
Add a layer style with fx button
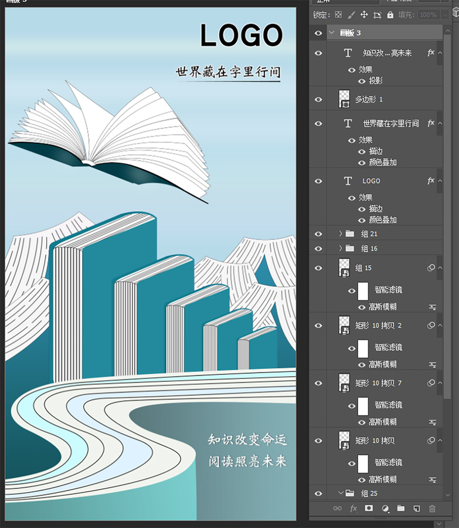click(353, 509)
